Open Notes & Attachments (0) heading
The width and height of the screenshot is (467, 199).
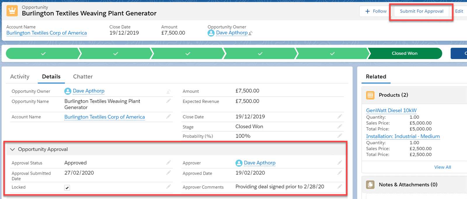(408, 184)
